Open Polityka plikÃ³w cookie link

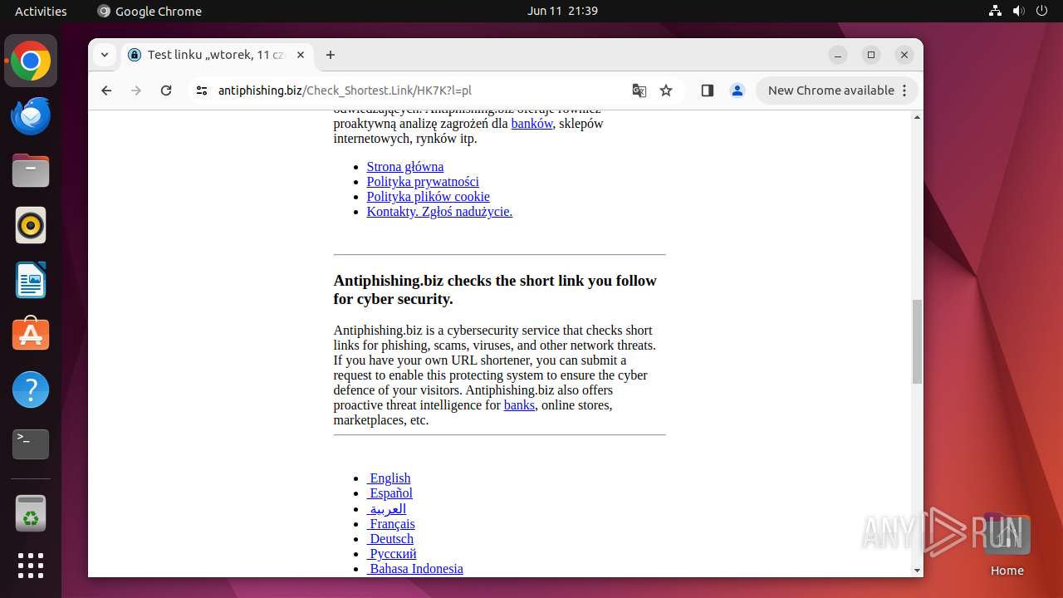coord(429,196)
